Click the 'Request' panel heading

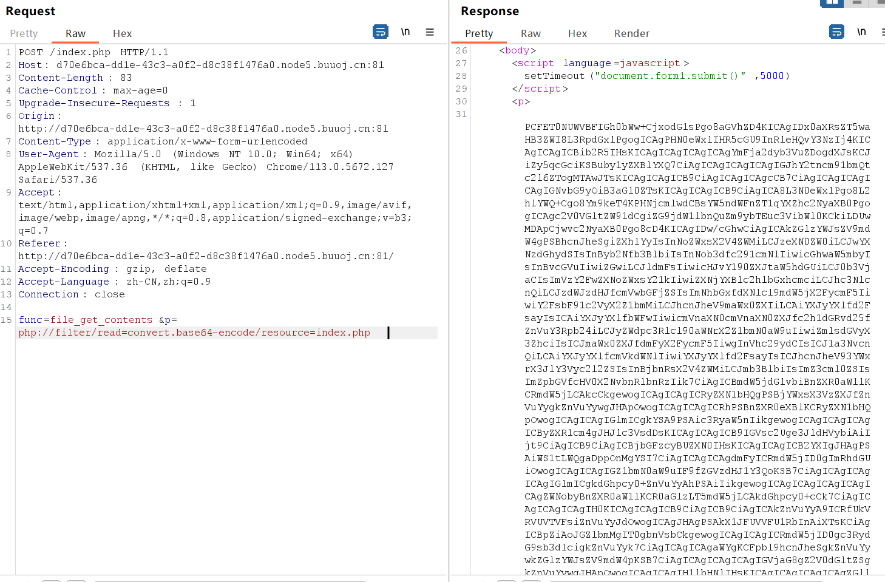[x=30, y=11]
